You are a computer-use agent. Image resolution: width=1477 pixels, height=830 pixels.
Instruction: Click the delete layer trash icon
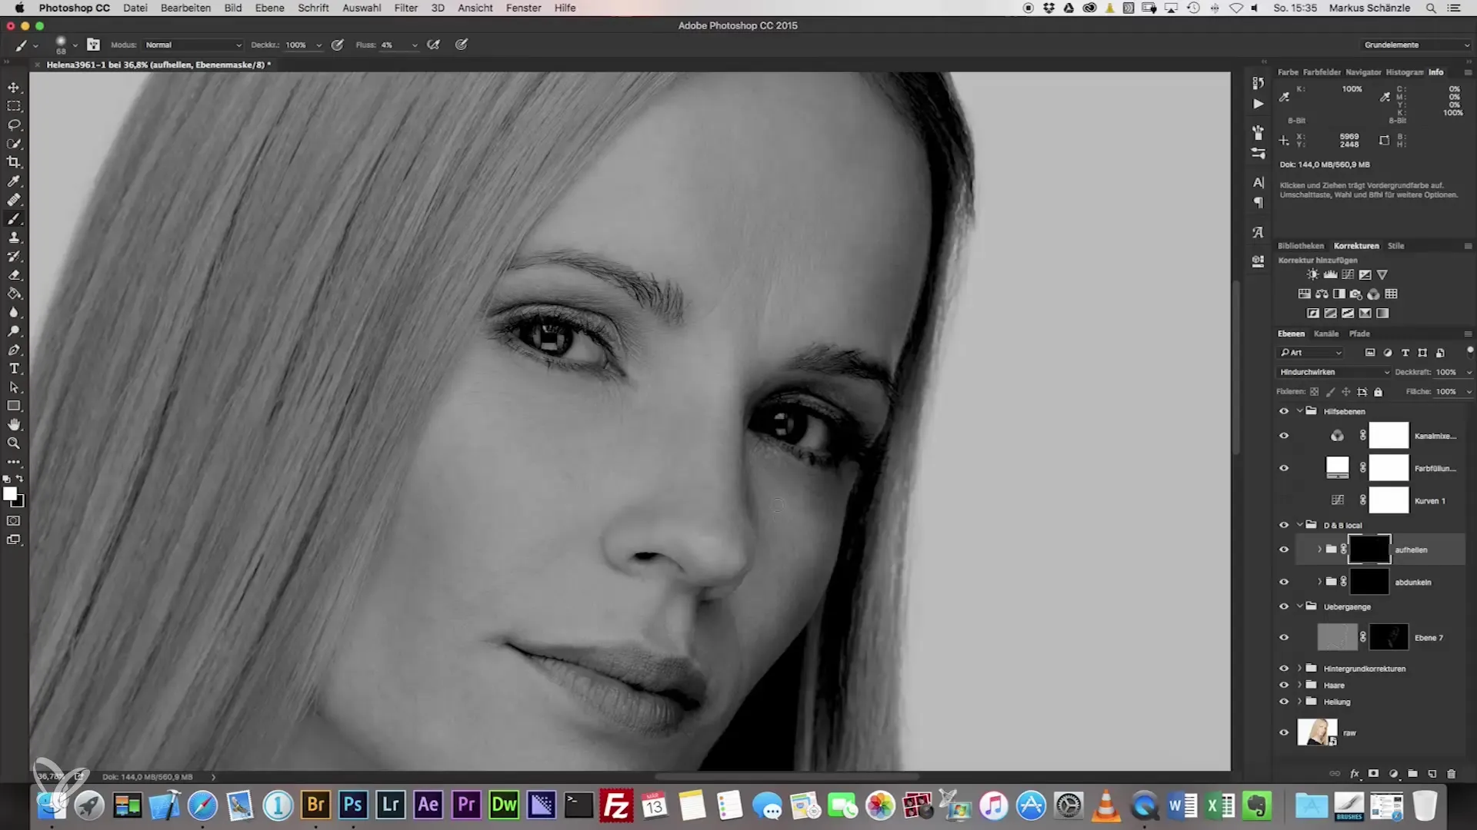tap(1451, 774)
